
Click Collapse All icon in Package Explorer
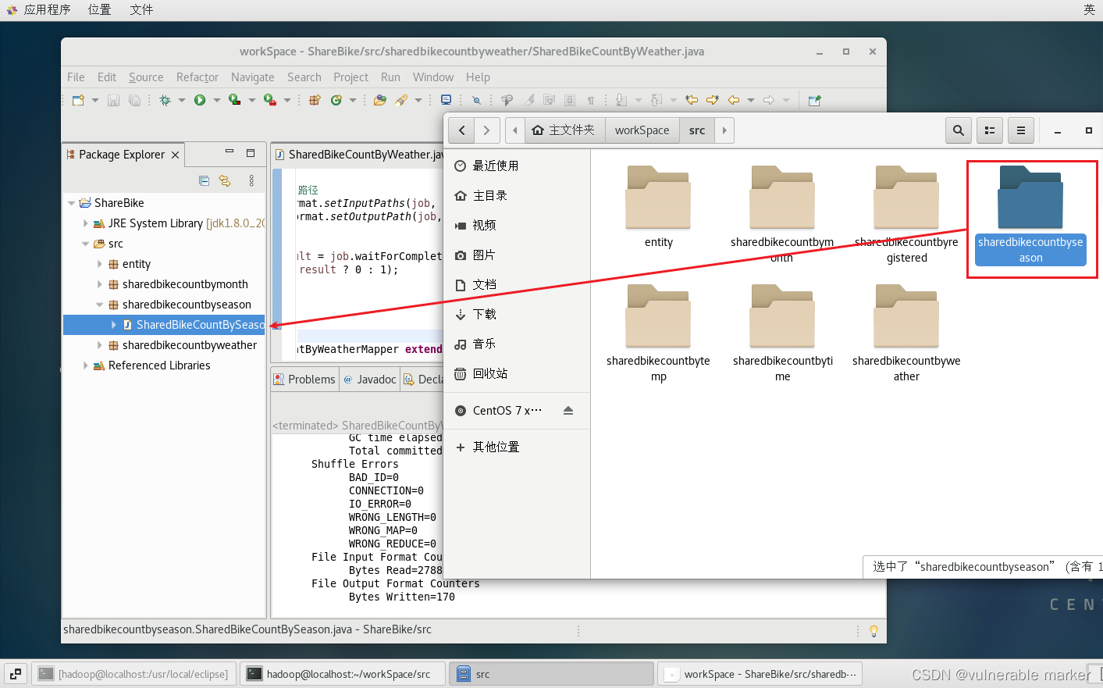click(204, 180)
